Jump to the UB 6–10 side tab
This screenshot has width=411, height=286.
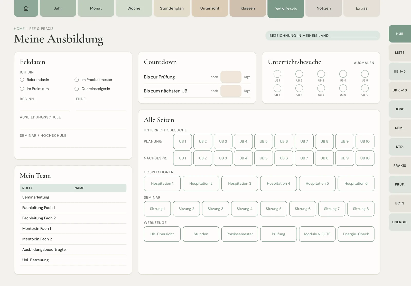(x=400, y=90)
